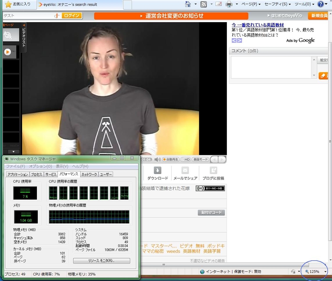Open the weeds tag link

click(173, 251)
